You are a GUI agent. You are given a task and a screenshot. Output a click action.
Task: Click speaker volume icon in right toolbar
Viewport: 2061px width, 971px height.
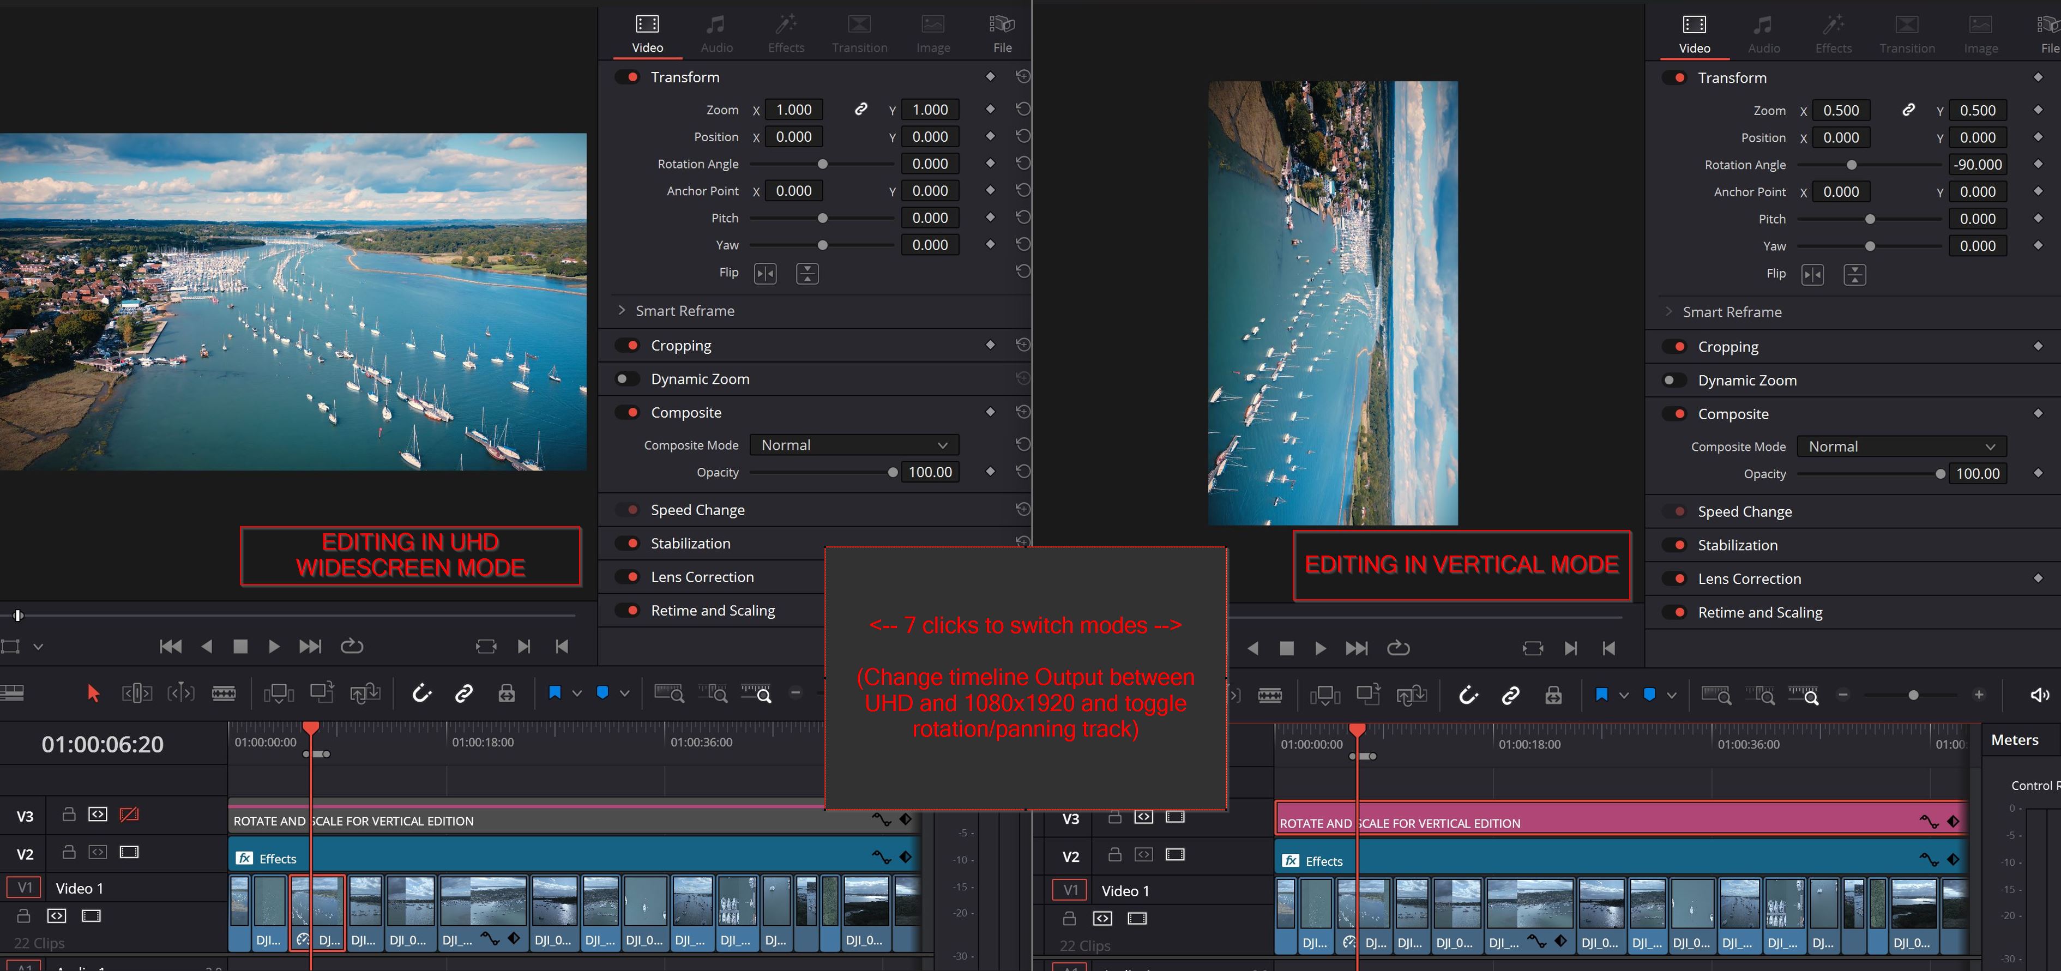pos(2039,695)
